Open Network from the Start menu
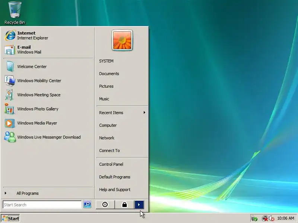Viewport: 298px width, 223px height. [107, 138]
